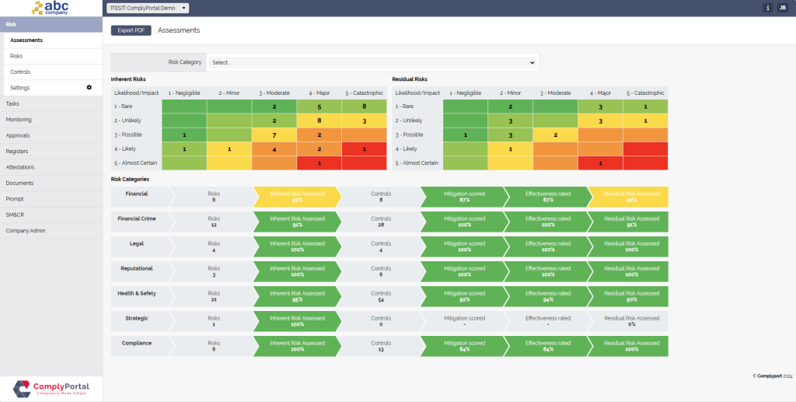Select the red Likely-Catastrophic inherent risk cell

364,149
